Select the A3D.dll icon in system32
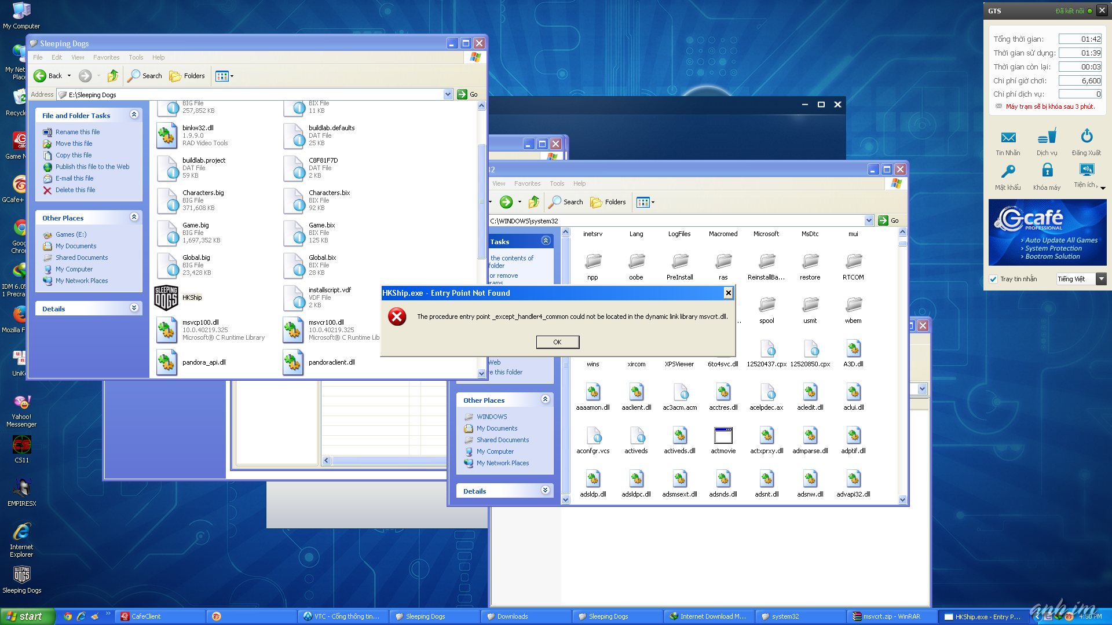The image size is (1112, 625). [x=853, y=348]
